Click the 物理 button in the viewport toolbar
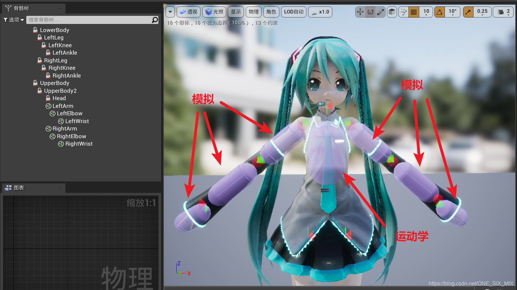The width and height of the screenshot is (517, 290). click(x=253, y=11)
